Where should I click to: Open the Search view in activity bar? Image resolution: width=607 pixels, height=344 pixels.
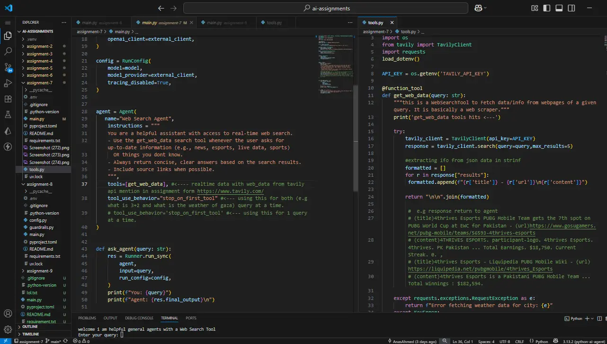click(8, 51)
